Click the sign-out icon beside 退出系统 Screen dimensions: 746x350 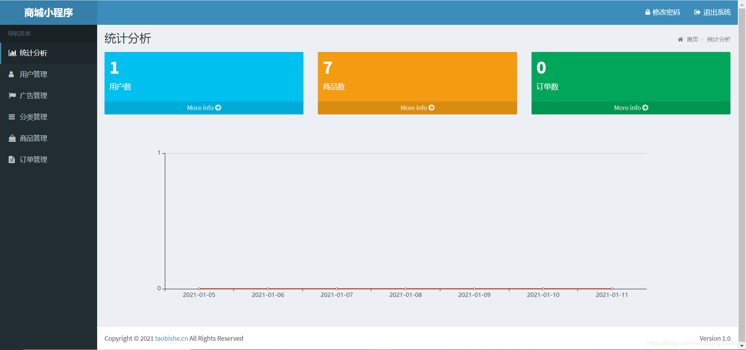tap(697, 12)
